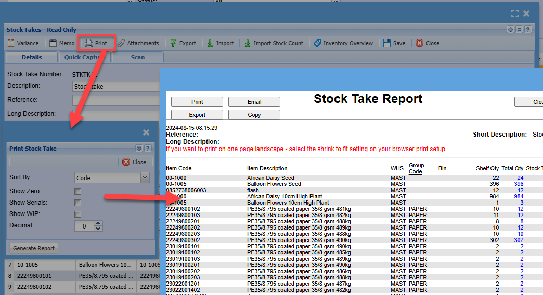Increase the Decimal stepper value
This screenshot has height=295, width=543.
(98, 223)
